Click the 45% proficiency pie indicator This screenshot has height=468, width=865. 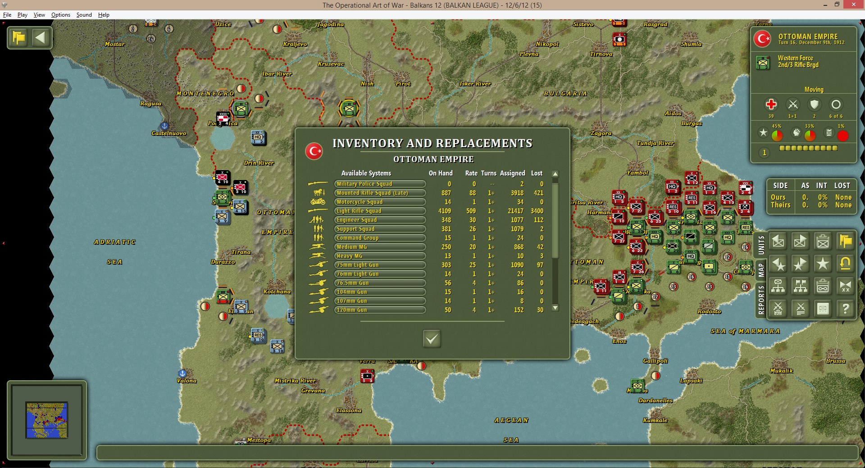coord(777,135)
